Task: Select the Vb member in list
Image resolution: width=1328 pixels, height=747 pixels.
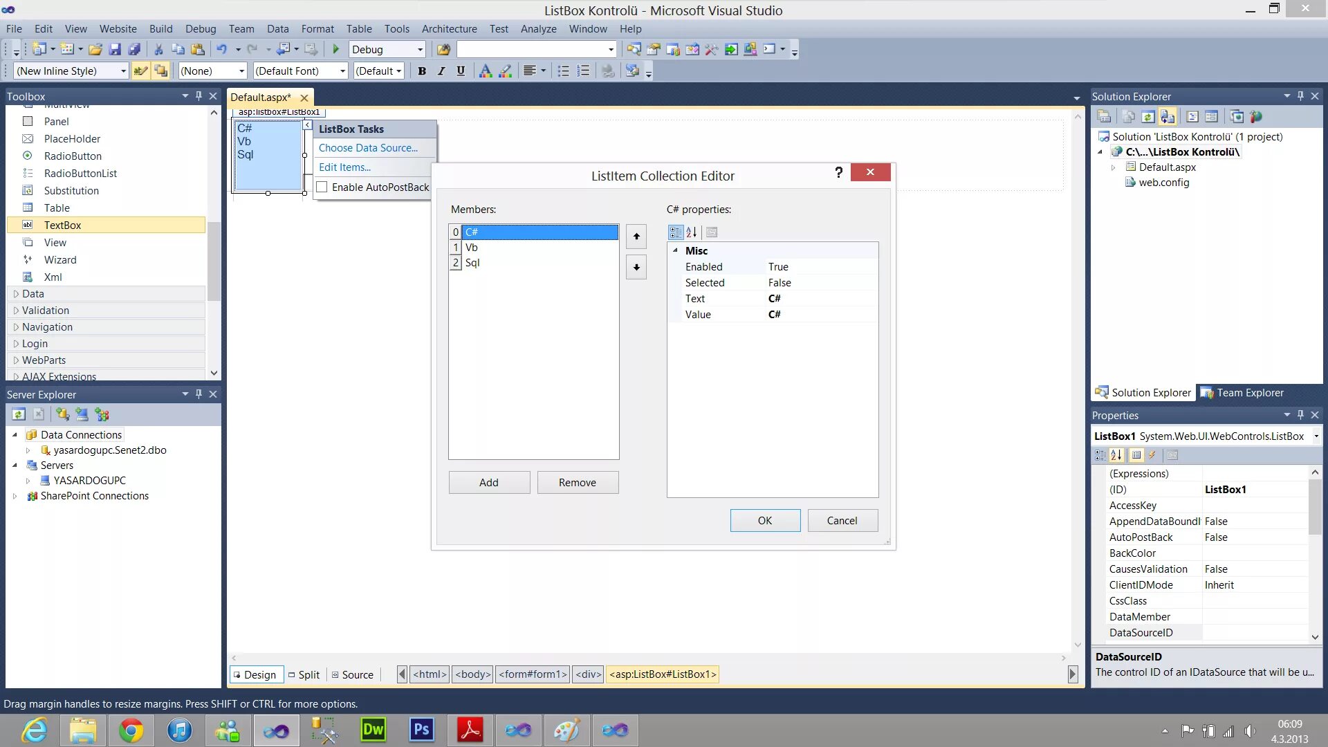Action: pos(472,248)
